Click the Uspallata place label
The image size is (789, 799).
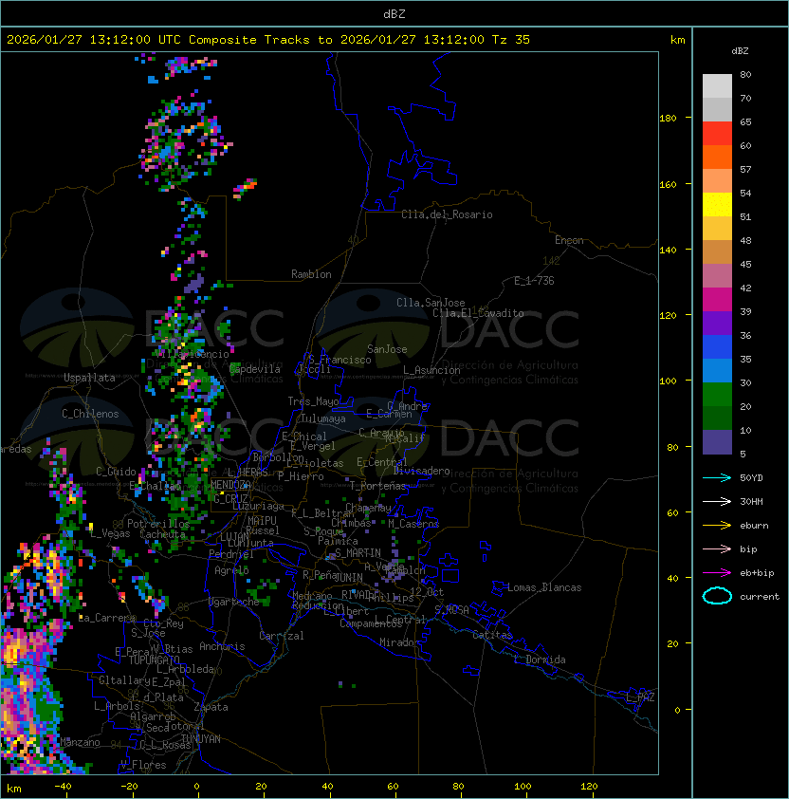pos(89,378)
